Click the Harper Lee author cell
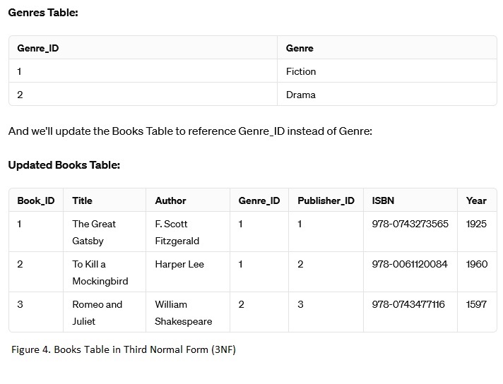 [x=179, y=264]
